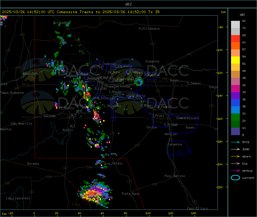Click the Carmensa location label

coord(175,144)
